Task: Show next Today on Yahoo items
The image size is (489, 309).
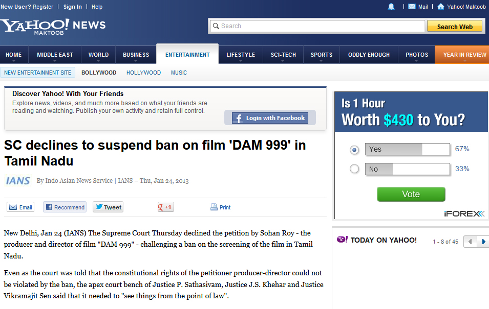Action: 483,242
